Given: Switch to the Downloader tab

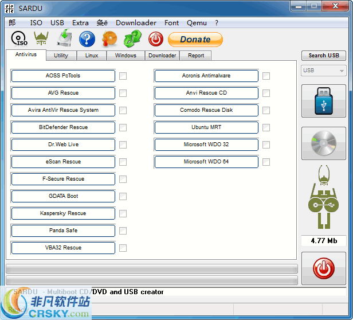Looking at the screenshot, I should (162, 56).
